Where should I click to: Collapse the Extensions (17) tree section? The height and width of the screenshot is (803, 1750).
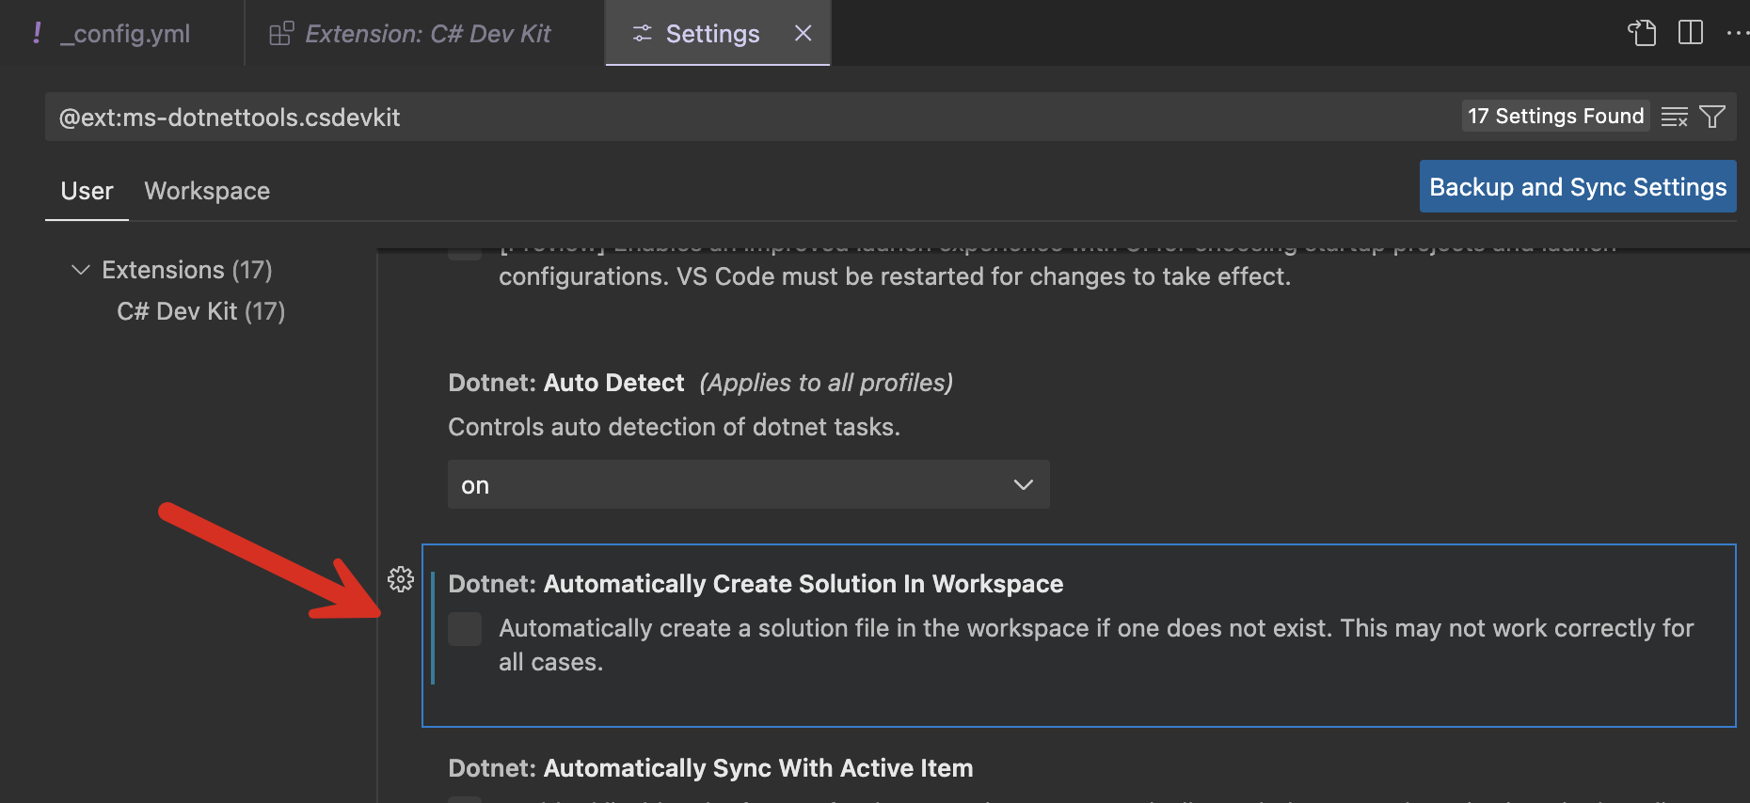(81, 271)
